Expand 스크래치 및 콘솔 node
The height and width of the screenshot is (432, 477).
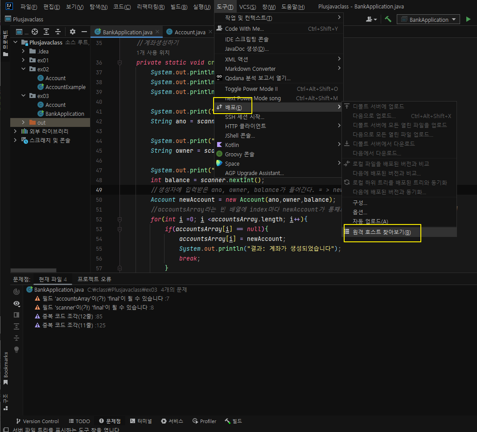tap(16, 140)
